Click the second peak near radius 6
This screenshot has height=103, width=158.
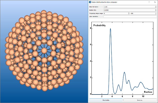click(x=124, y=72)
